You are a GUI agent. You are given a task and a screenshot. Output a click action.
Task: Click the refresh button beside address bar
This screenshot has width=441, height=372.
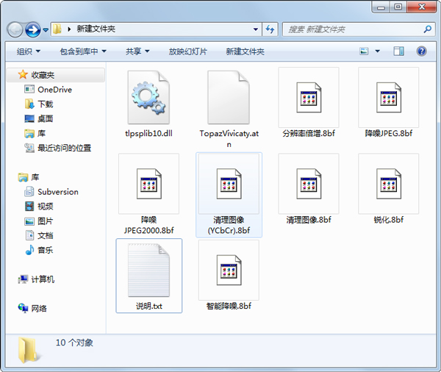point(270,29)
